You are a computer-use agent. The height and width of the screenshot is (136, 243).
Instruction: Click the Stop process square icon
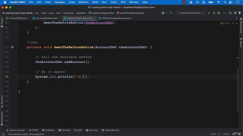coord(224,13)
